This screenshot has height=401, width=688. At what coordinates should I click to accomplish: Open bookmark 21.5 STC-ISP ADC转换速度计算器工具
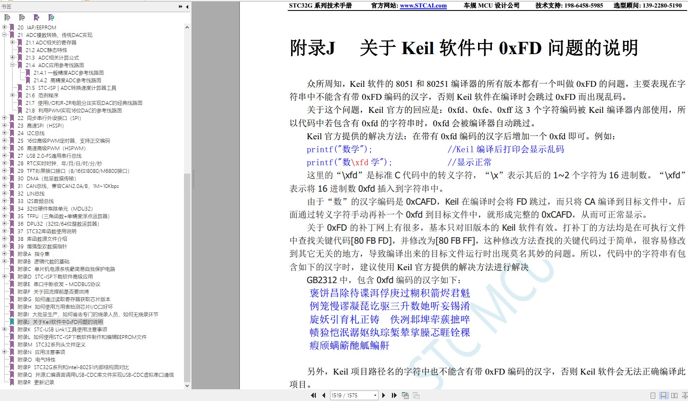pyautogui.click(x=71, y=88)
